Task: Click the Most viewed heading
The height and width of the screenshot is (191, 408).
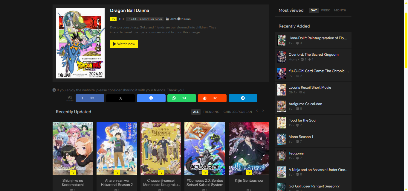Action: point(291,10)
